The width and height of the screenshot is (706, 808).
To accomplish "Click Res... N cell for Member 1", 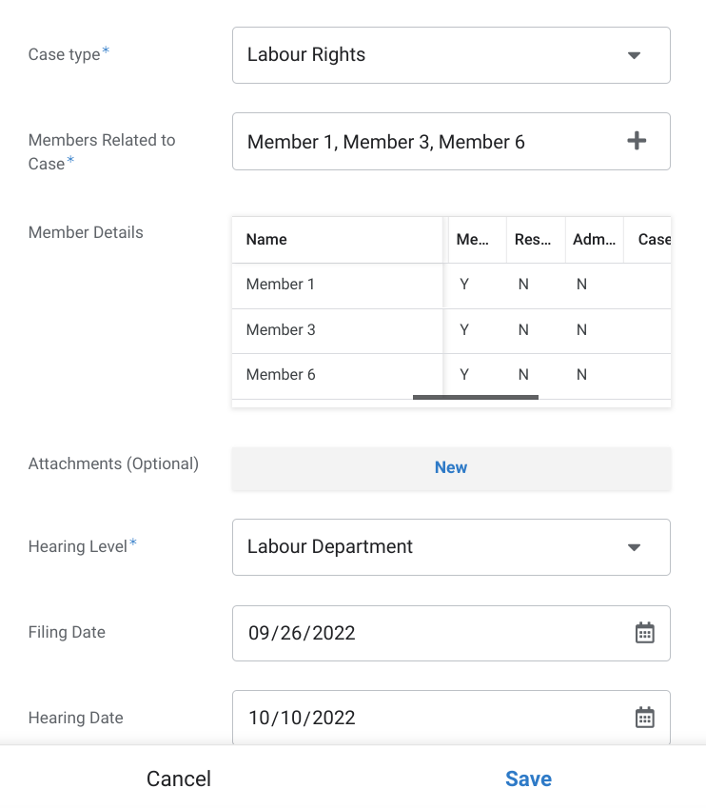I will click(523, 285).
